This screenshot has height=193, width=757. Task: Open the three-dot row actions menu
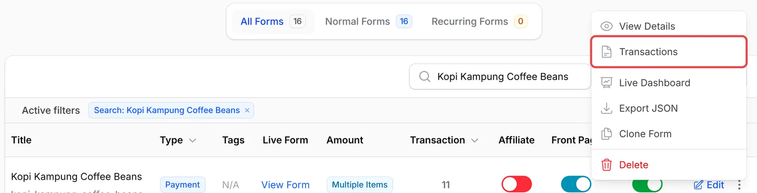(739, 185)
